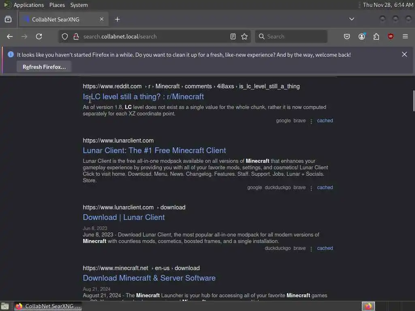Viewport: 415px width, 311px height.
Task: Reload the page with the refresh icon
Action: (39, 36)
